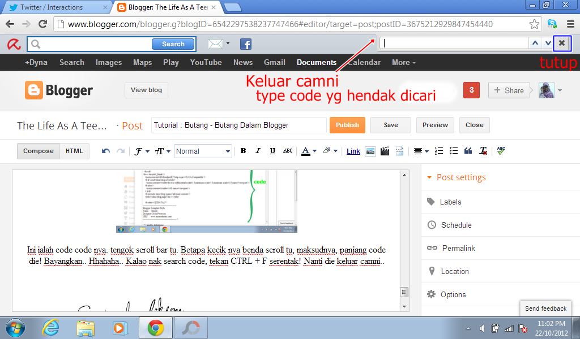Click the Preview button
The width and height of the screenshot is (580, 339).
pyautogui.click(x=435, y=125)
